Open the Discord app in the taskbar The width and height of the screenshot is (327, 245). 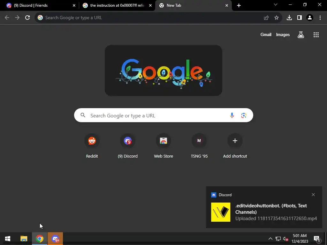pyautogui.click(x=55, y=239)
